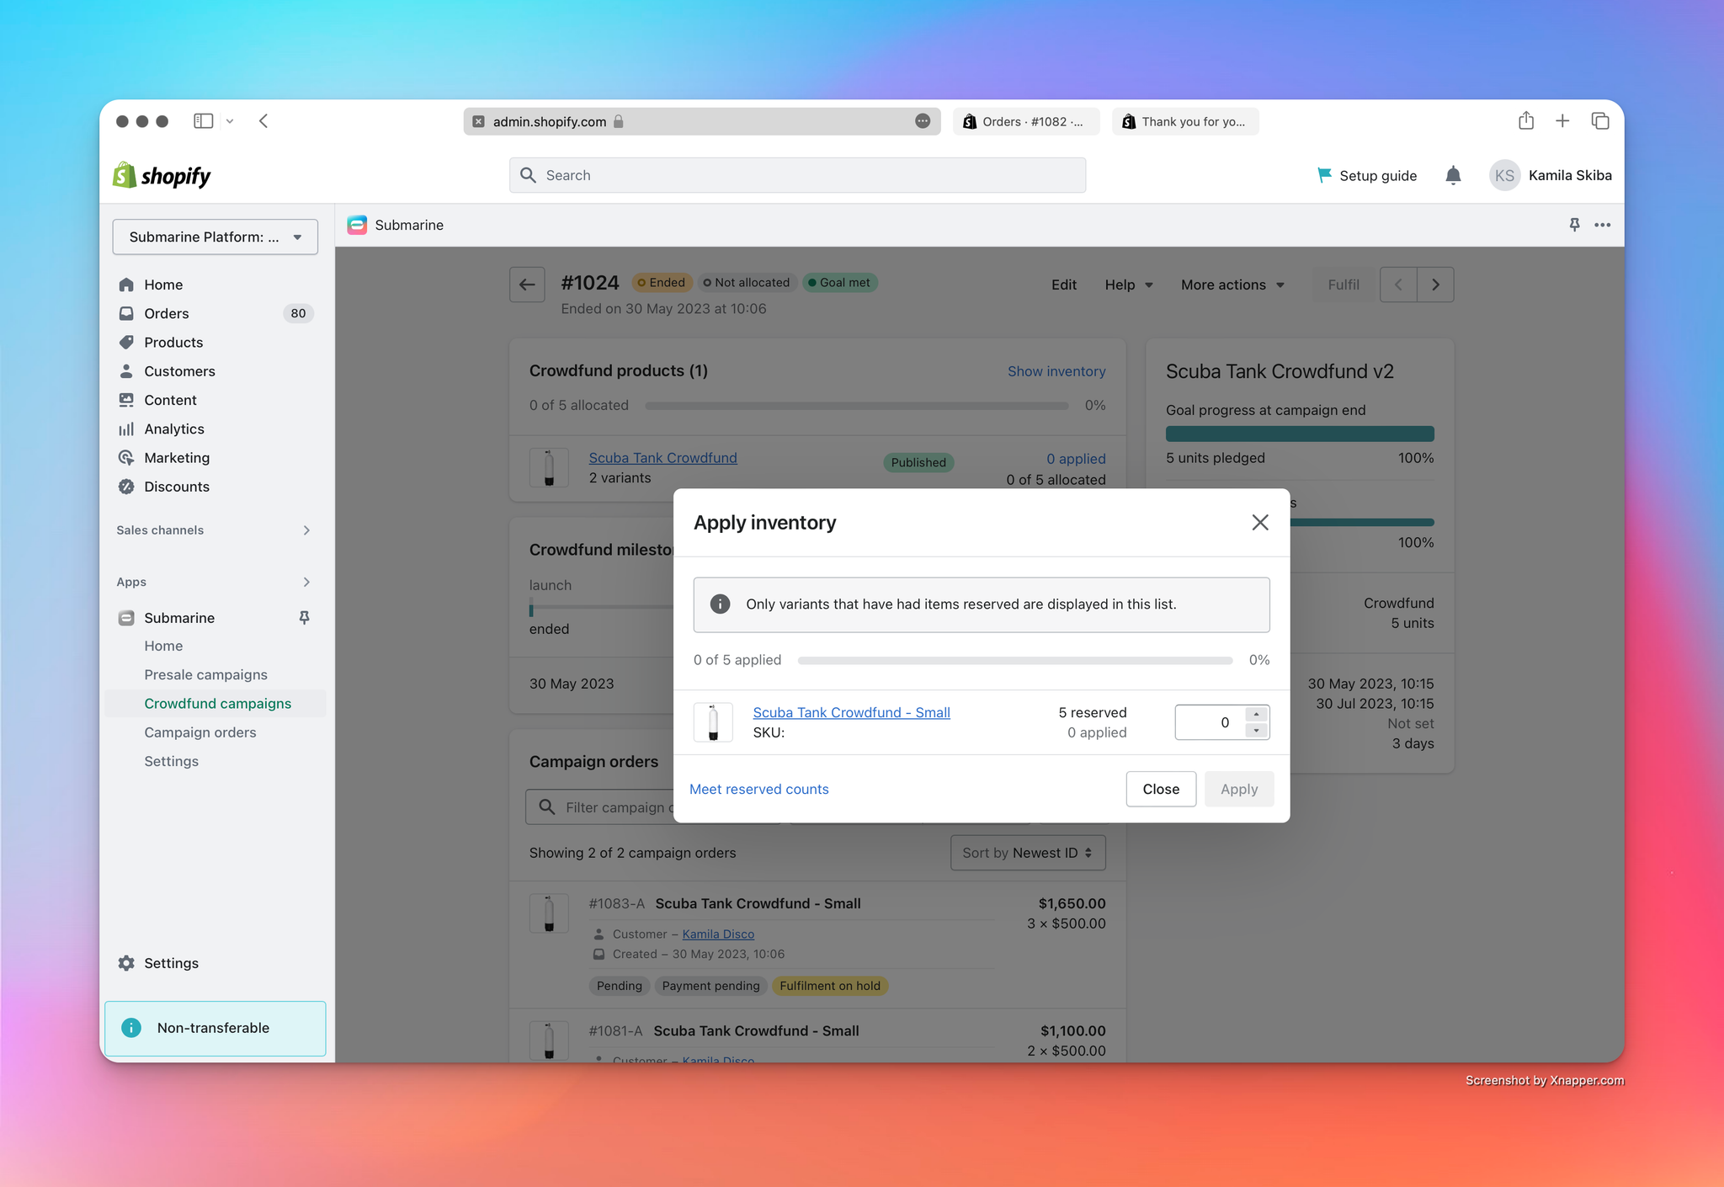
Task: Go to previous campaign arrow
Action: (x=1398, y=285)
